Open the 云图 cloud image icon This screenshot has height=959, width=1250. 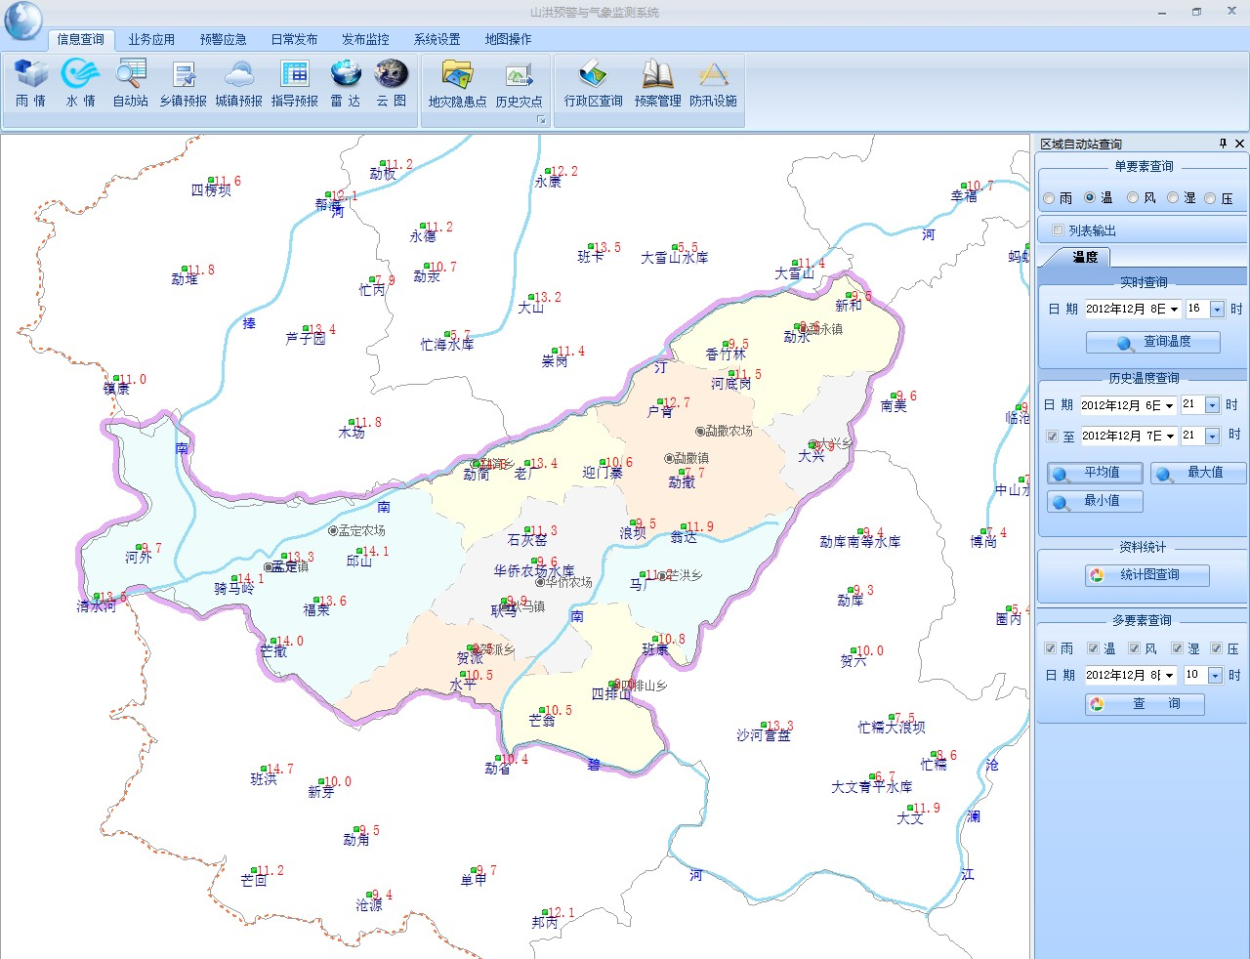(x=392, y=82)
